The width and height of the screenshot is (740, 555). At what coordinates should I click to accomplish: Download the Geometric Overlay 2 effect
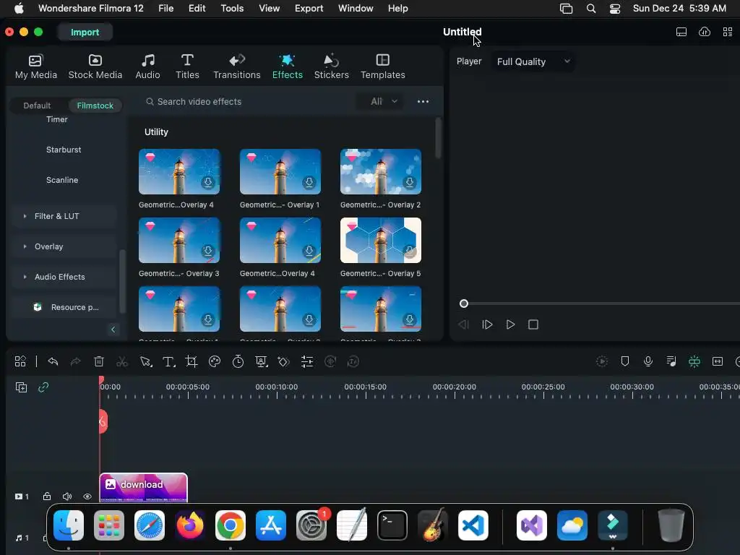(410, 182)
